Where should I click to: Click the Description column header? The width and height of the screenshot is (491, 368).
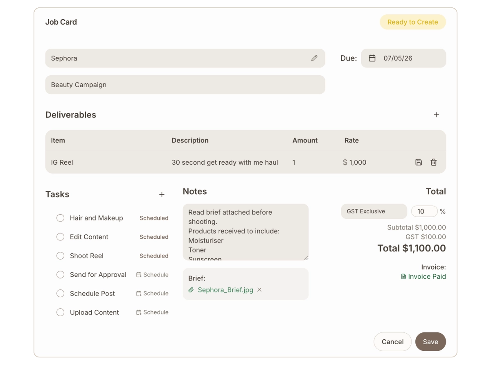190,140
